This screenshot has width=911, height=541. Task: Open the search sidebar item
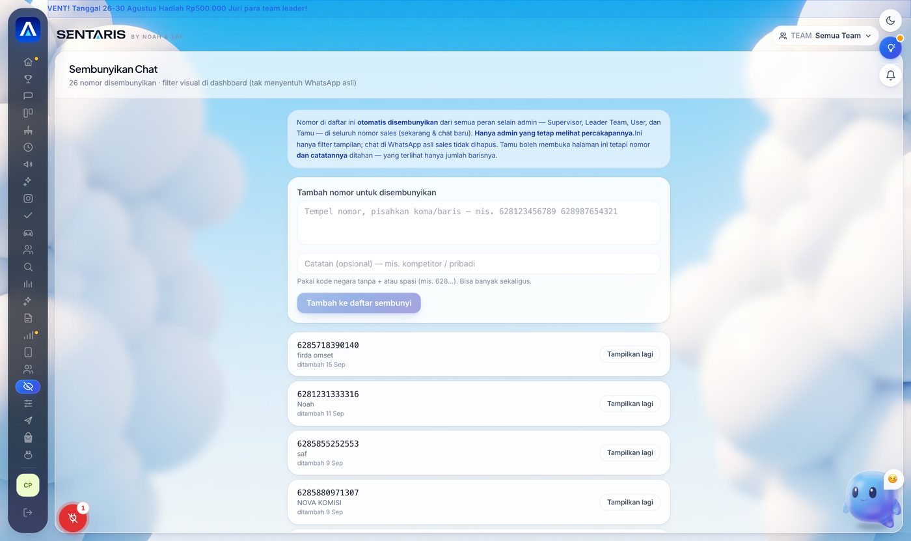(28, 267)
